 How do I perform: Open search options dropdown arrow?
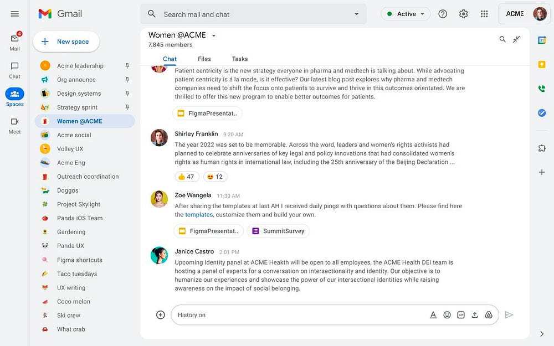point(356,14)
